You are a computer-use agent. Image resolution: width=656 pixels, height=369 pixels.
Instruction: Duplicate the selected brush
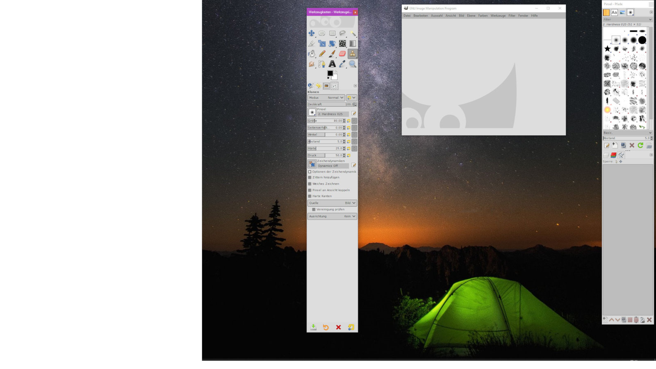pyautogui.click(x=624, y=146)
